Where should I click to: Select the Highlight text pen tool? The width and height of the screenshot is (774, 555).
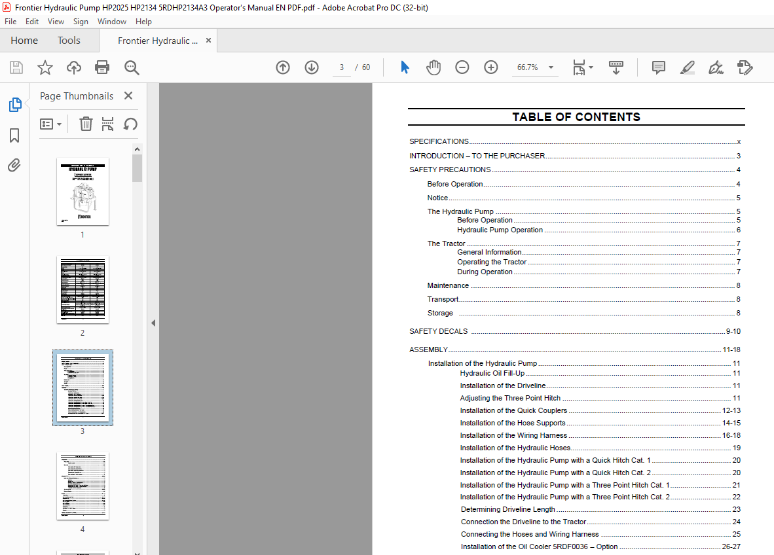click(687, 67)
